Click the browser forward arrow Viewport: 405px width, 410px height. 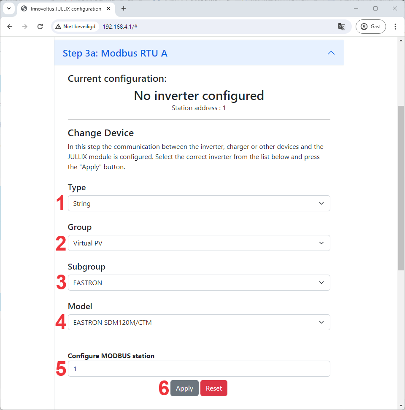click(25, 27)
